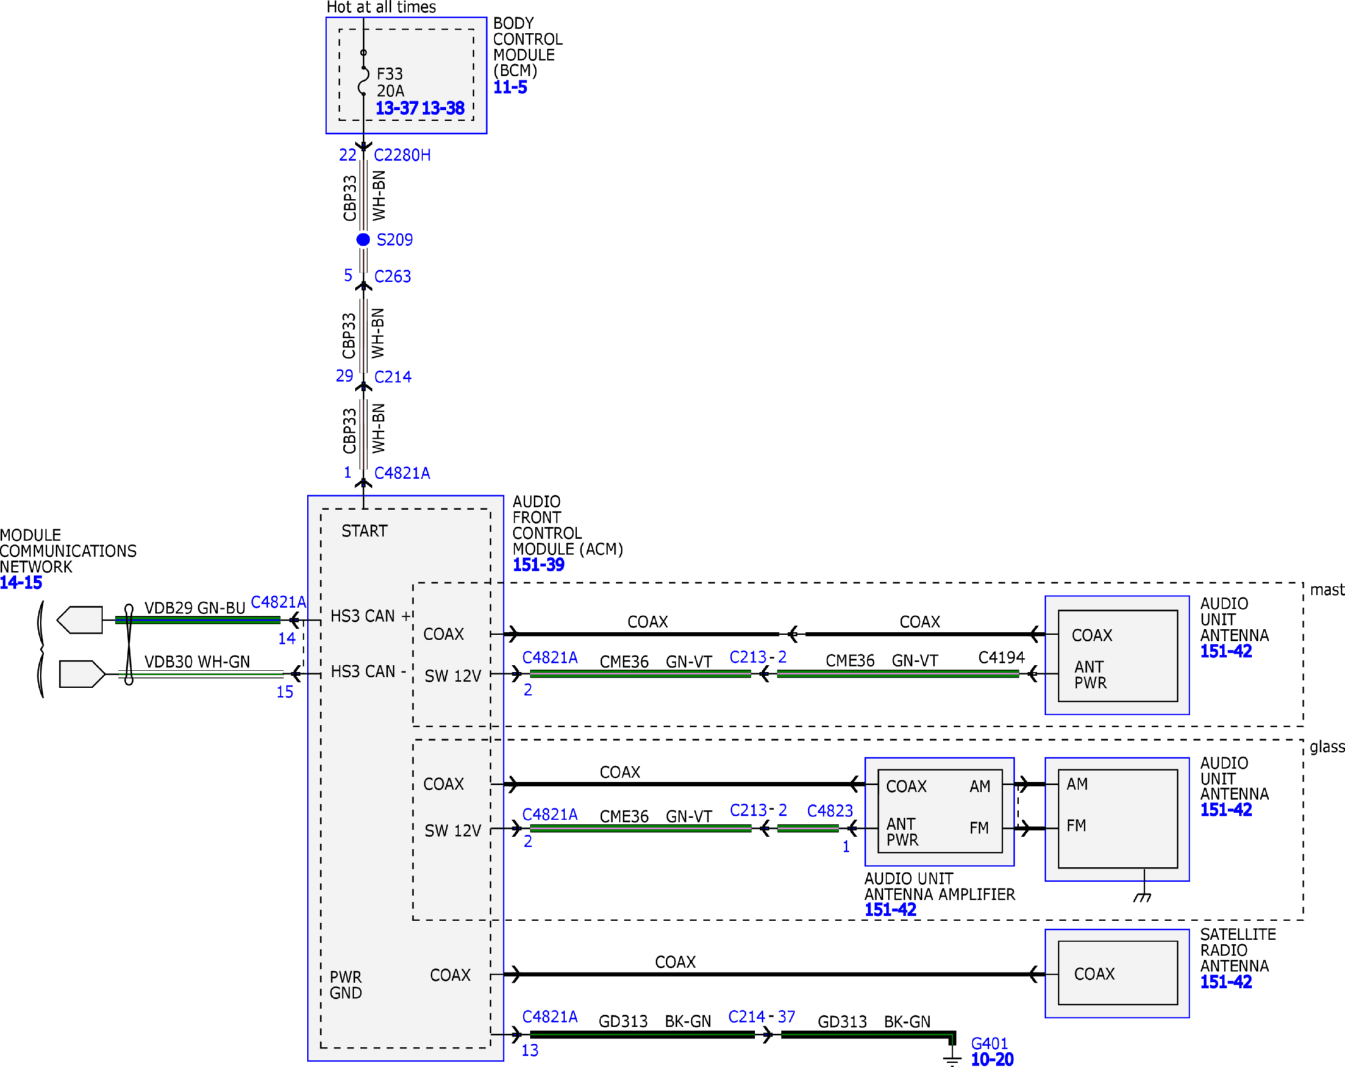Viewport: 1345px width, 1067px height.
Task: Follow 151-42 link beside Satellite Radio Antenna
Action: point(1226,982)
